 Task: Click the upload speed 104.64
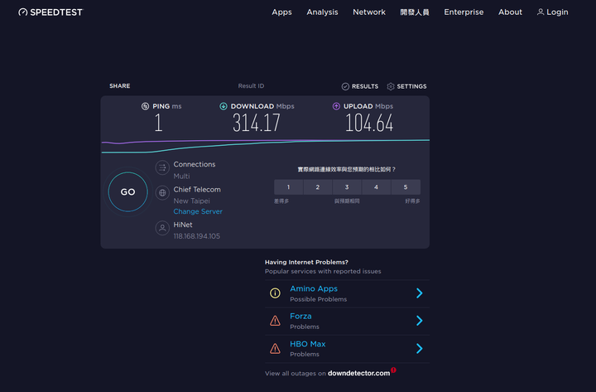click(369, 123)
